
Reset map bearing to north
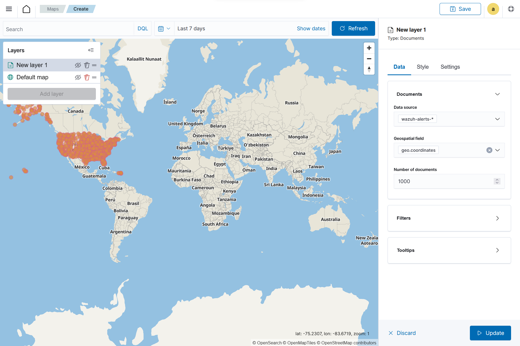[x=369, y=69]
